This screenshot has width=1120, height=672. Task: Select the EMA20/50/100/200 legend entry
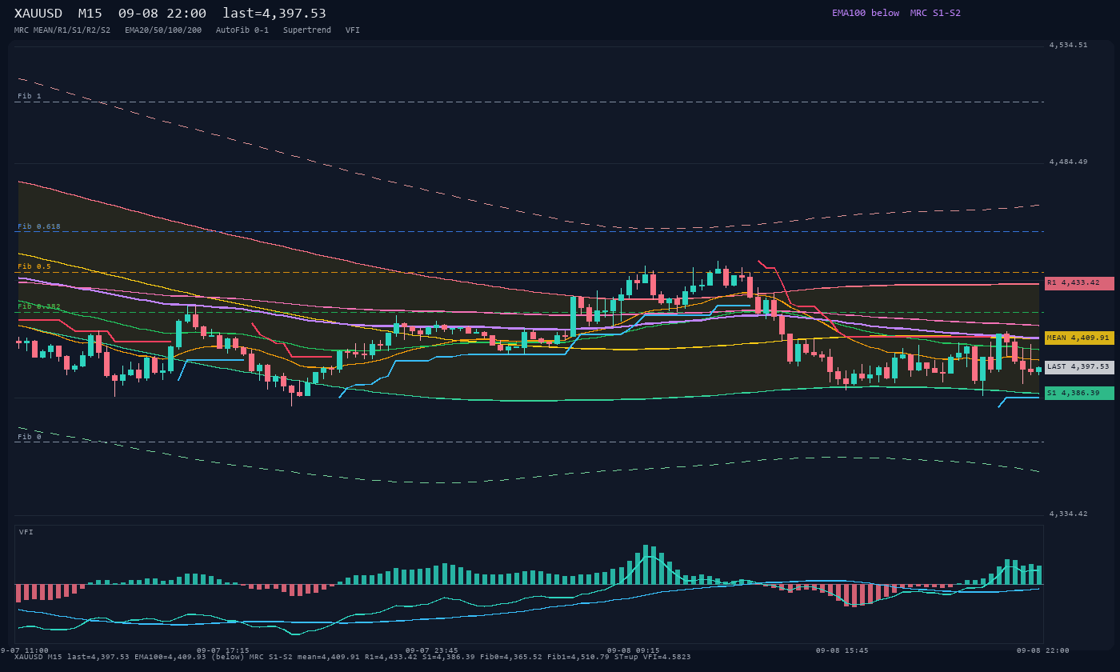[x=163, y=30]
